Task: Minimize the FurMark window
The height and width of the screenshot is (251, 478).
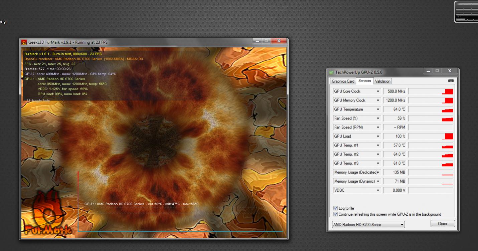Action: [x=258, y=41]
